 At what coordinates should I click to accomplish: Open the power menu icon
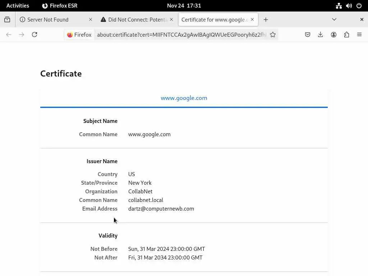tap(359, 6)
